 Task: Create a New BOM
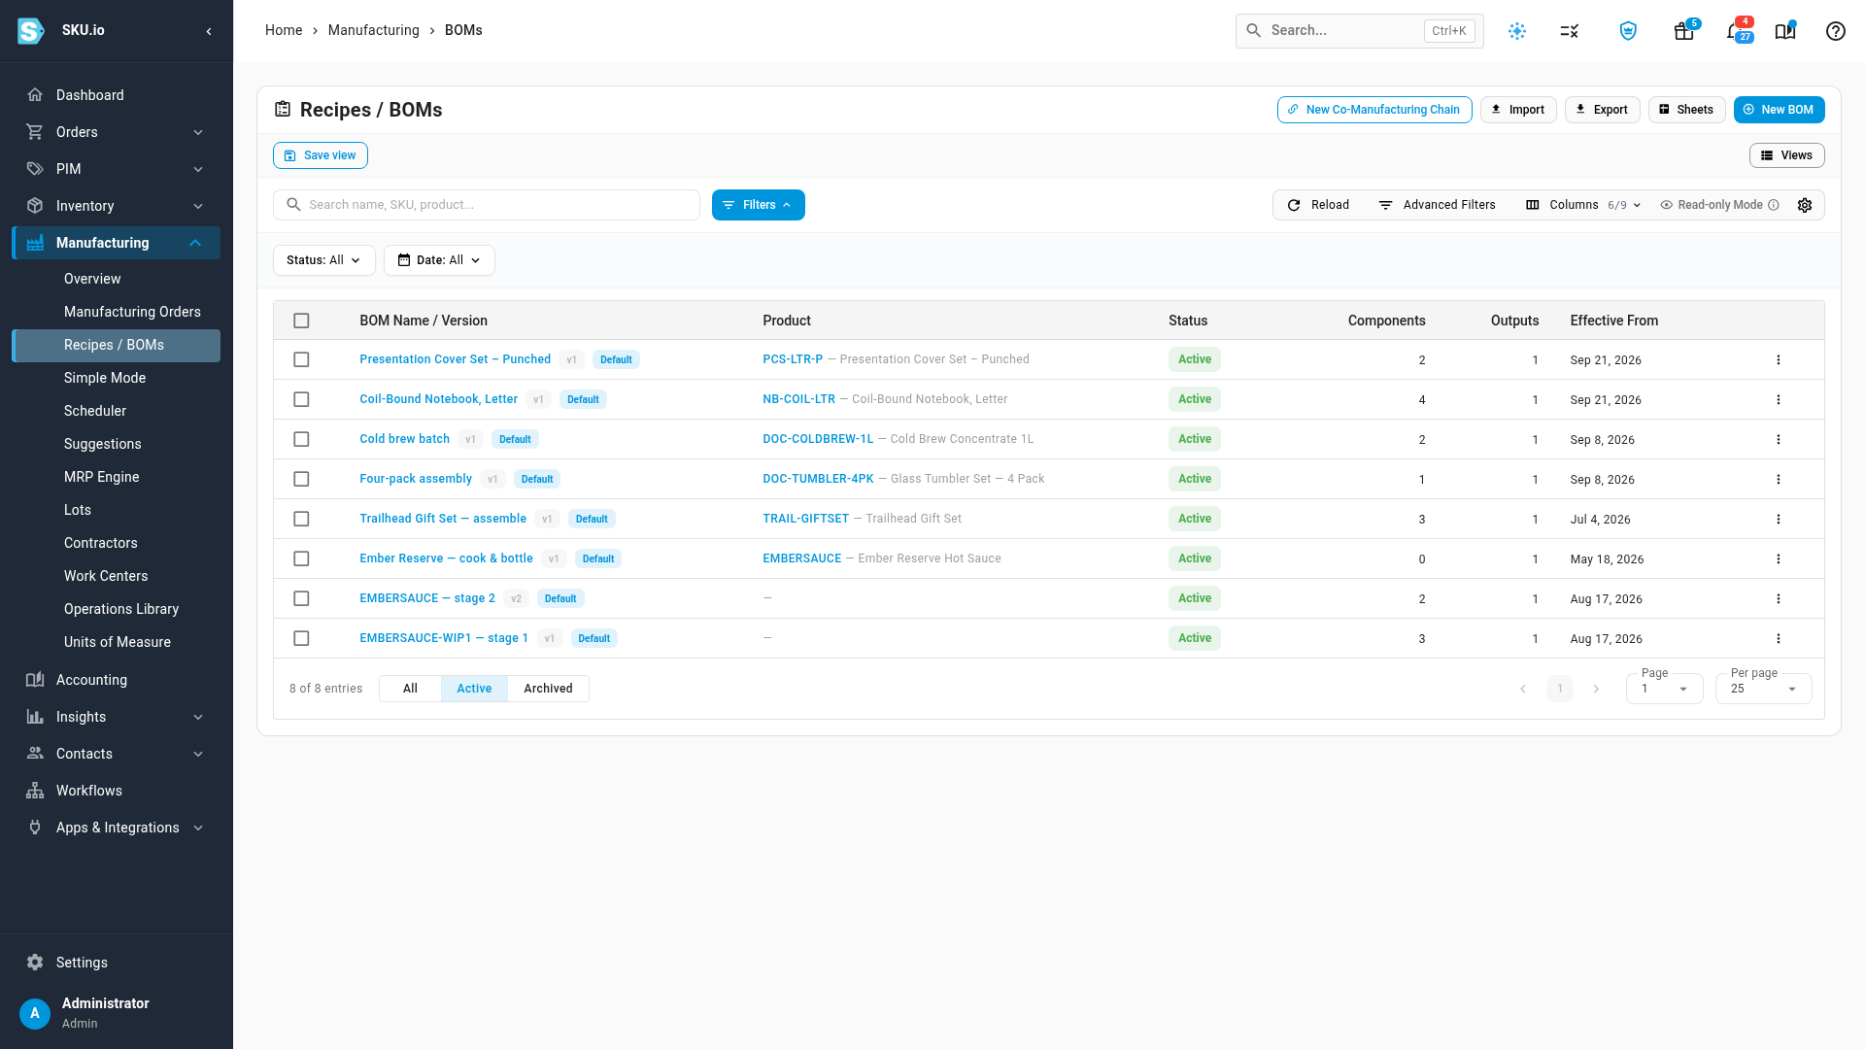point(1779,110)
